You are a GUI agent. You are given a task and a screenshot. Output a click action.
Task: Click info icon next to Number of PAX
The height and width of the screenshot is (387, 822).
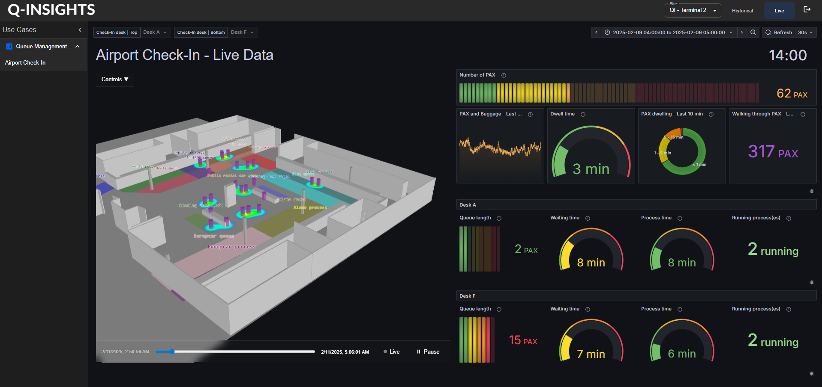click(x=504, y=75)
